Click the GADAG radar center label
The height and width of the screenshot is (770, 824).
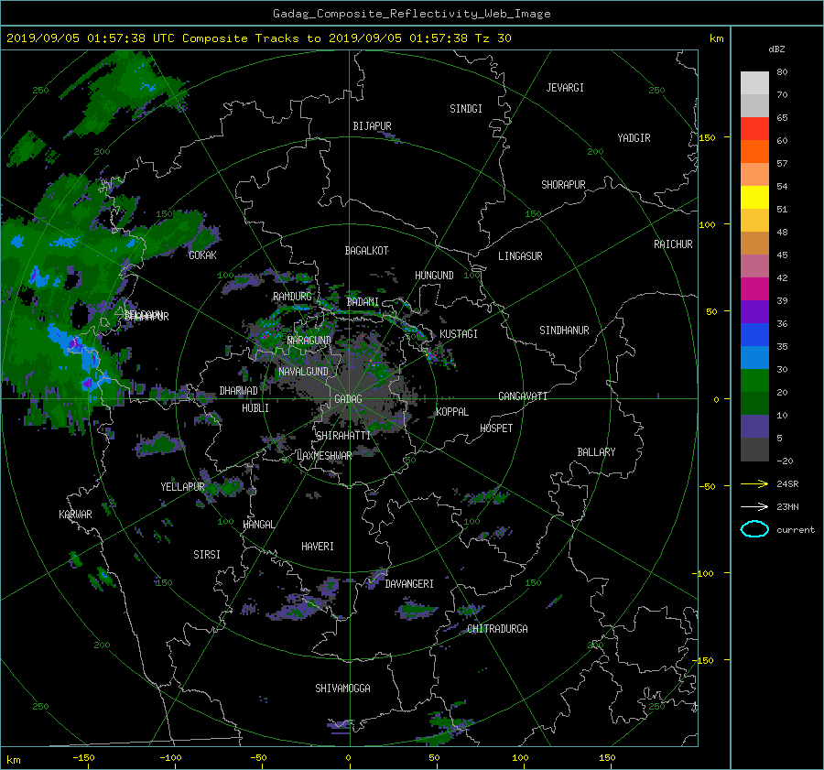(x=348, y=399)
